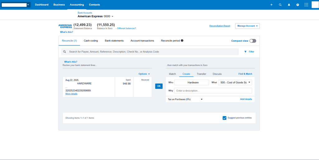Click the Bank Accounts breadcrumb link

[85, 13]
